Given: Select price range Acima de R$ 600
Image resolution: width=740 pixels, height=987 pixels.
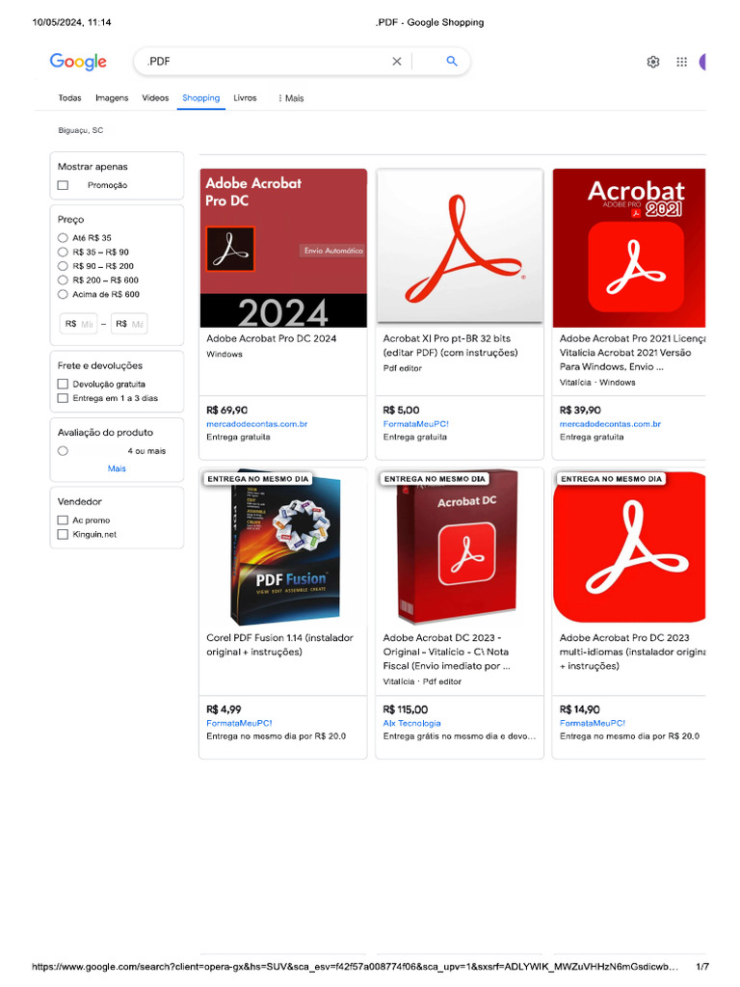Looking at the screenshot, I should coord(63,294).
